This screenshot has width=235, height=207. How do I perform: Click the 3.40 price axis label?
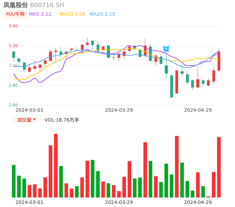(x=13, y=26)
